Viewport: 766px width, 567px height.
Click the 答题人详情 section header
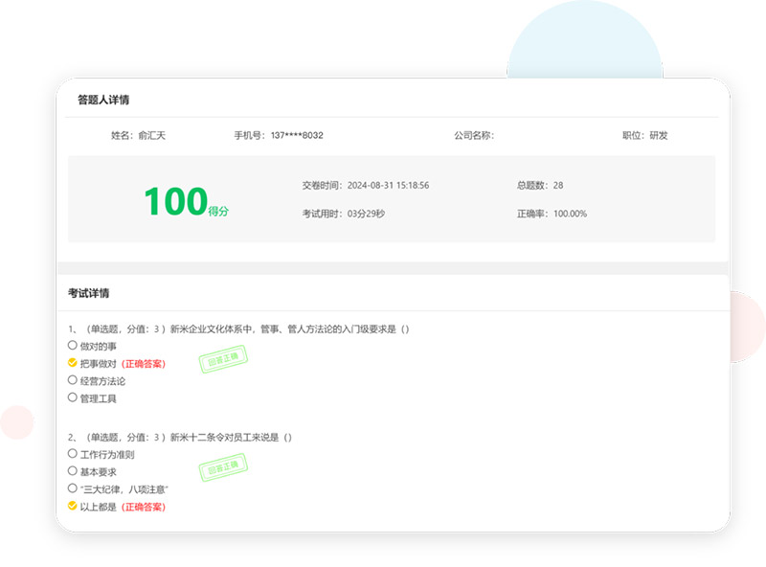103,100
